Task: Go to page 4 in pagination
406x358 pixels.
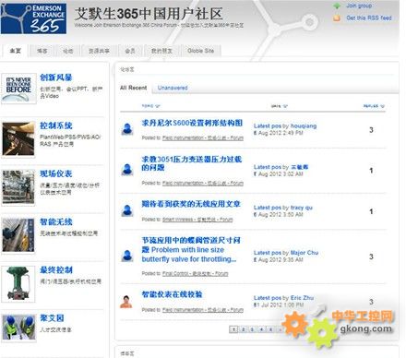Action: [x=261, y=329]
